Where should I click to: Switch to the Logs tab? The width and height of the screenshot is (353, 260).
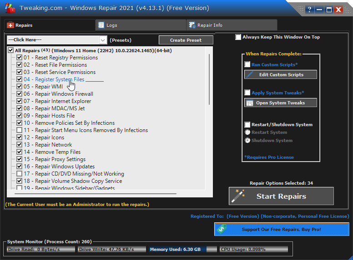coord(111,25)
